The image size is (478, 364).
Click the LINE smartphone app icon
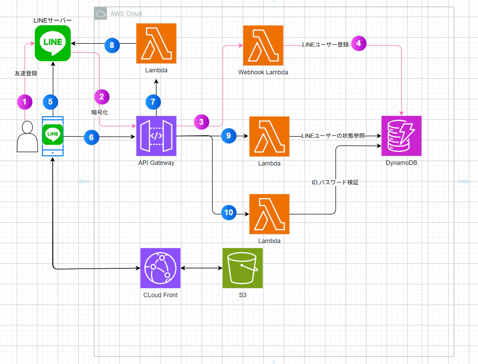point(53,136)
